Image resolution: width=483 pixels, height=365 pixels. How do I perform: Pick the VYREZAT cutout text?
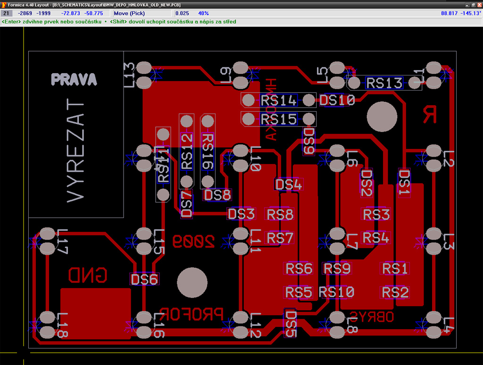pyautogui.click(x=76, y=151)
